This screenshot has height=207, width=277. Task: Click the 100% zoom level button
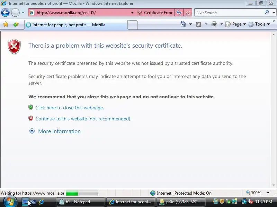pos(254,193)
